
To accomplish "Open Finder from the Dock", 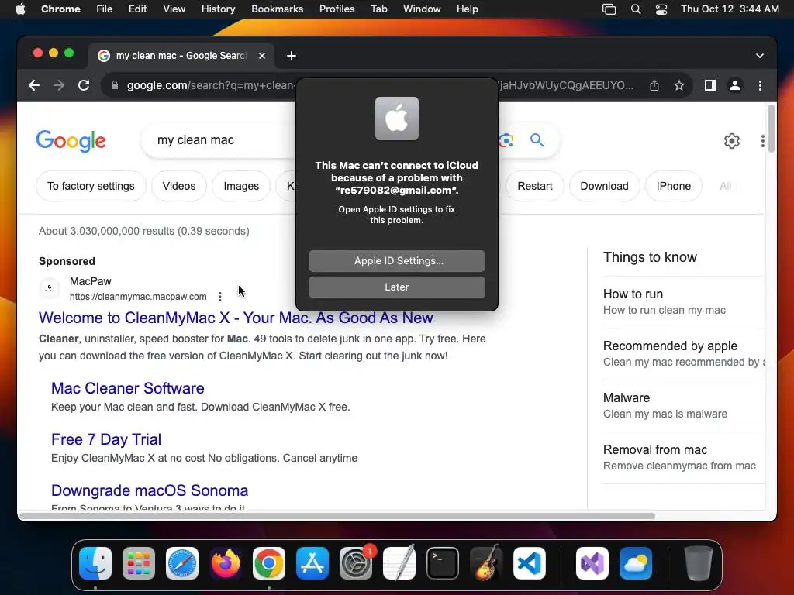I will tap(95, 563).
